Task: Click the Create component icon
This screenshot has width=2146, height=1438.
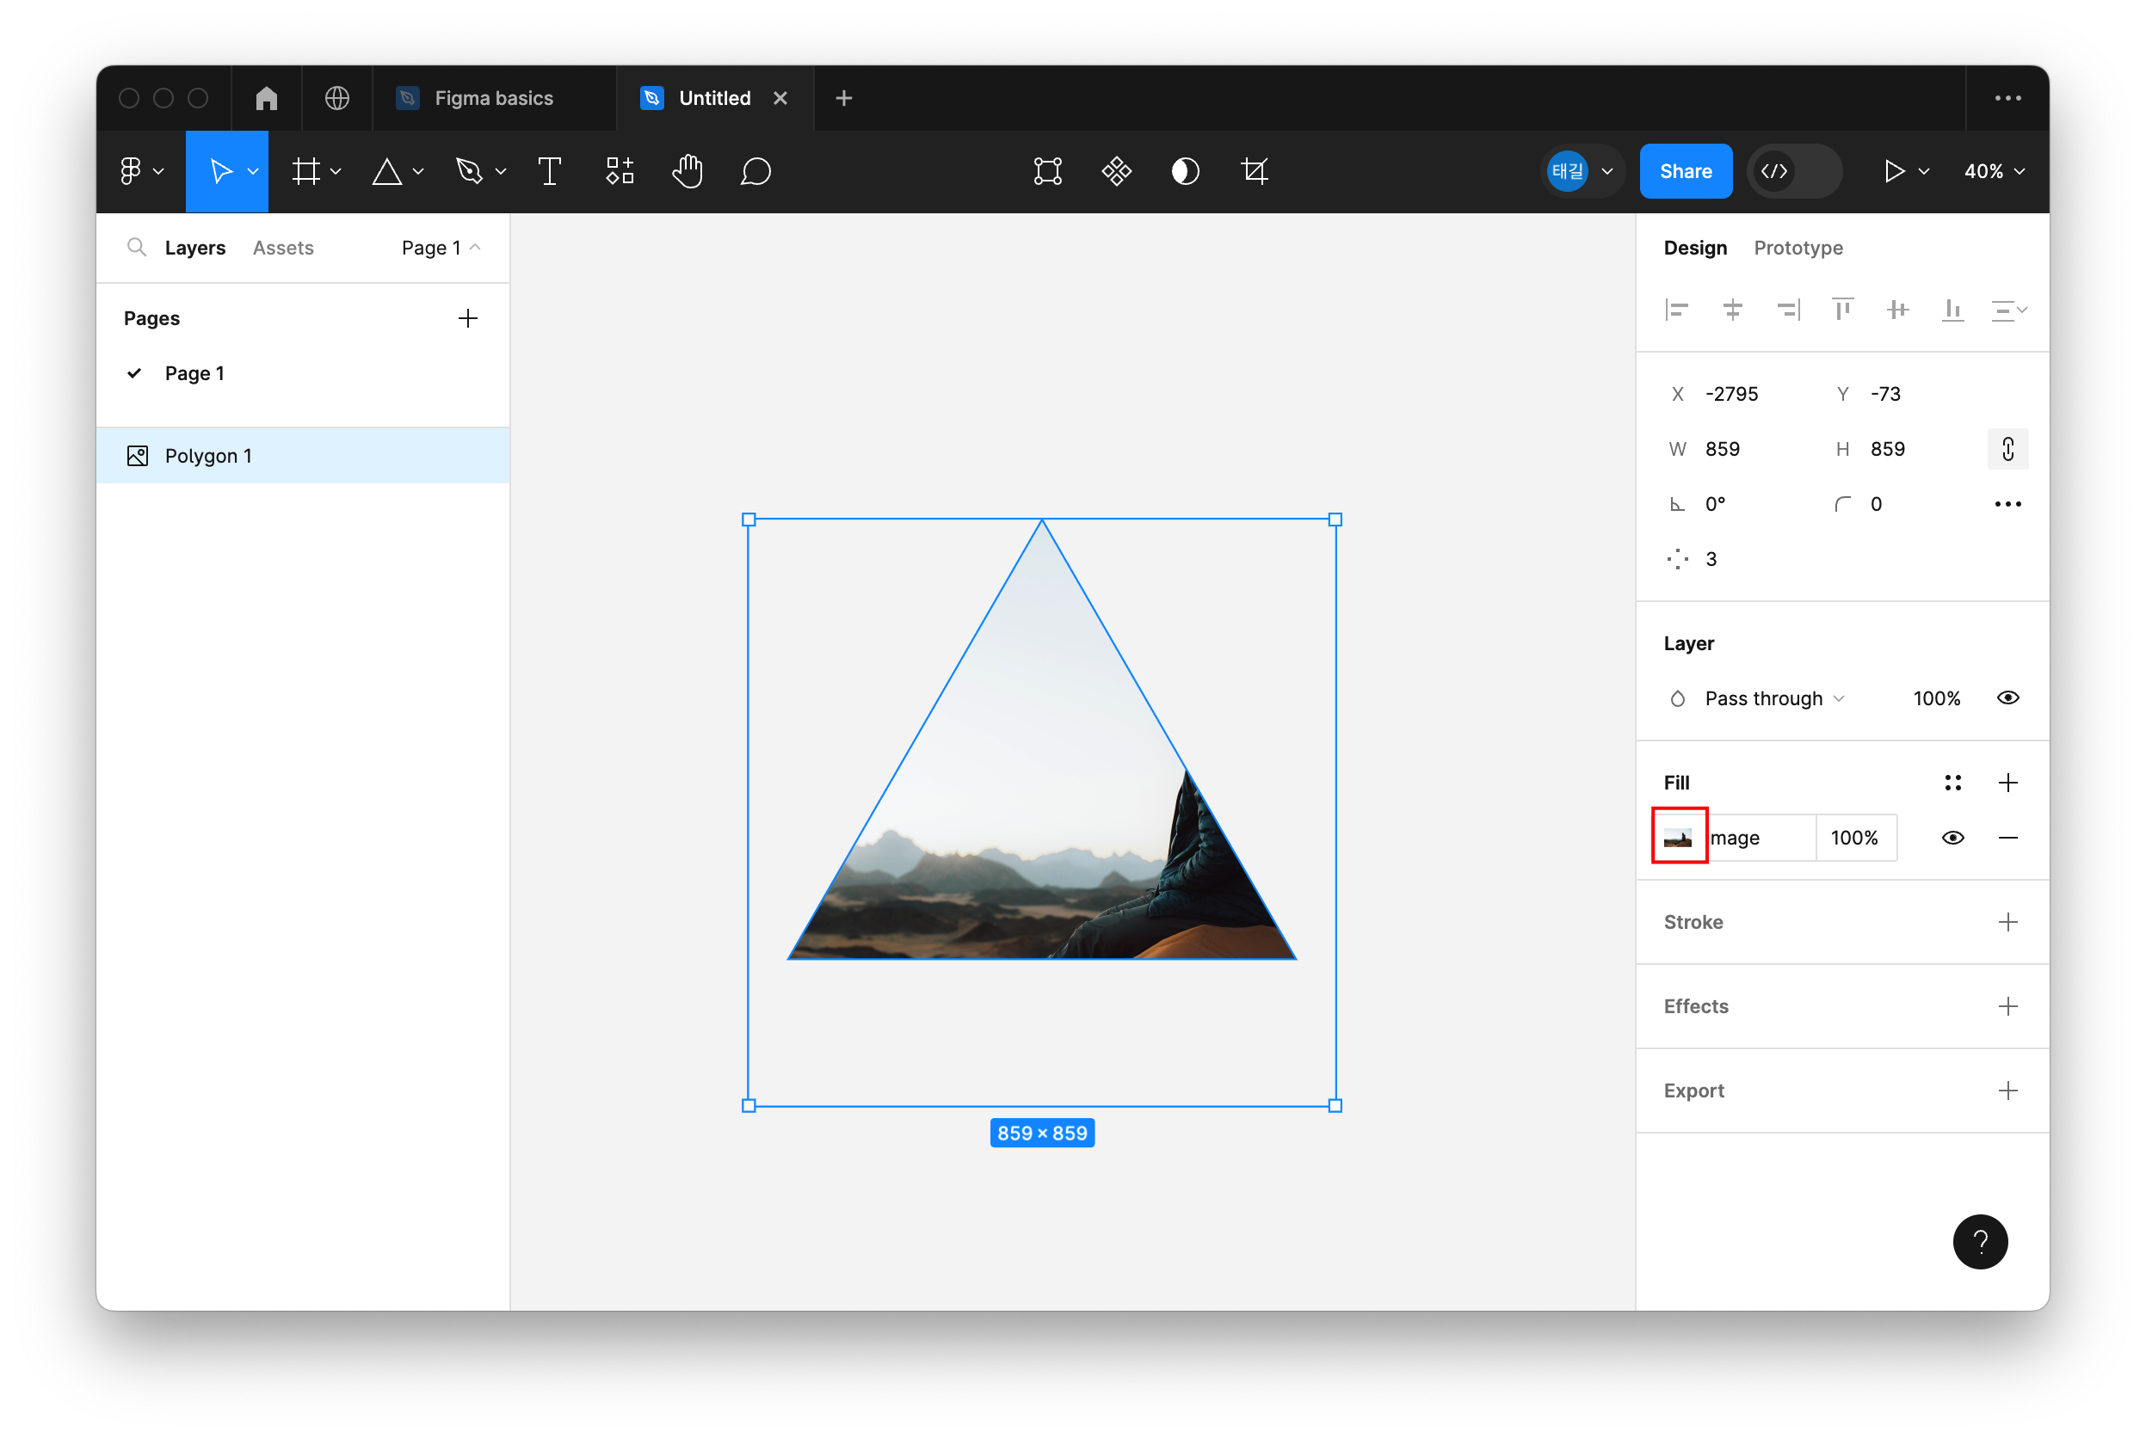Action: coord(1117,171)
